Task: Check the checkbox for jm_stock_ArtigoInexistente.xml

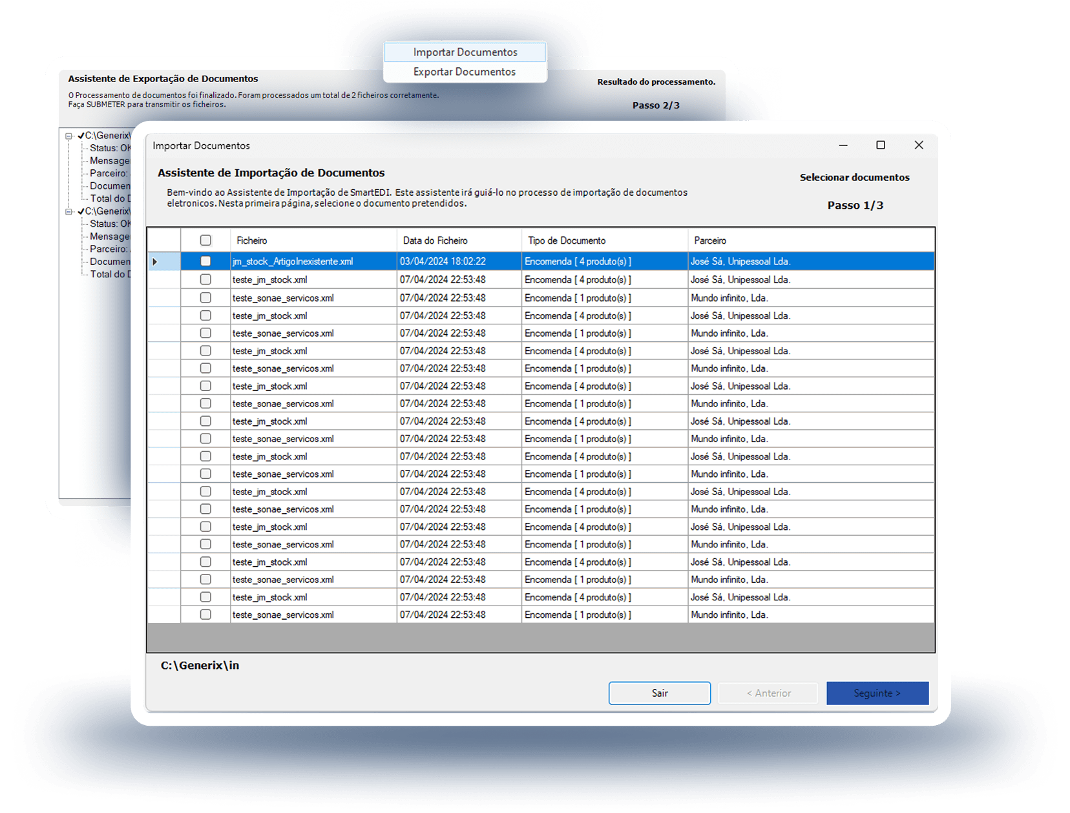Action: click(205, 261)
